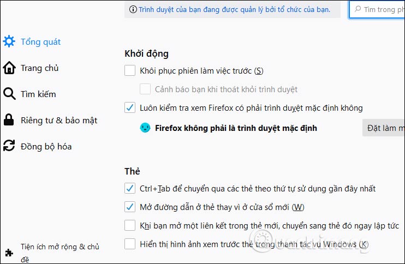Check chuyển sang thẻ đó ngay lập tức
Viewport: 405px width, 264px height.
click(x=130, y=225)
